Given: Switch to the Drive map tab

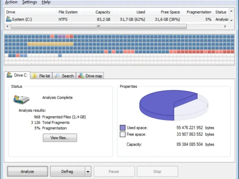Looking at the screenshot, I should (x=90, y=76).
